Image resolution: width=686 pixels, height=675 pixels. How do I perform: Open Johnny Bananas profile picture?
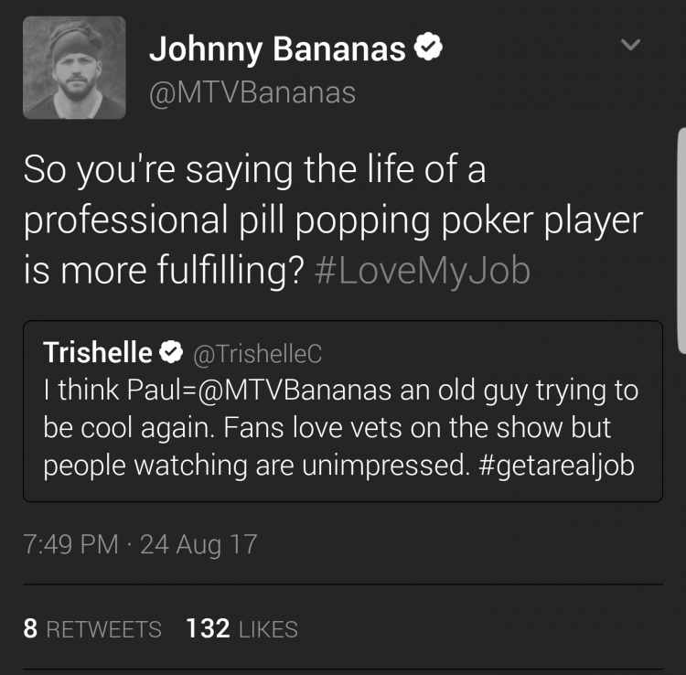(74, 68)
